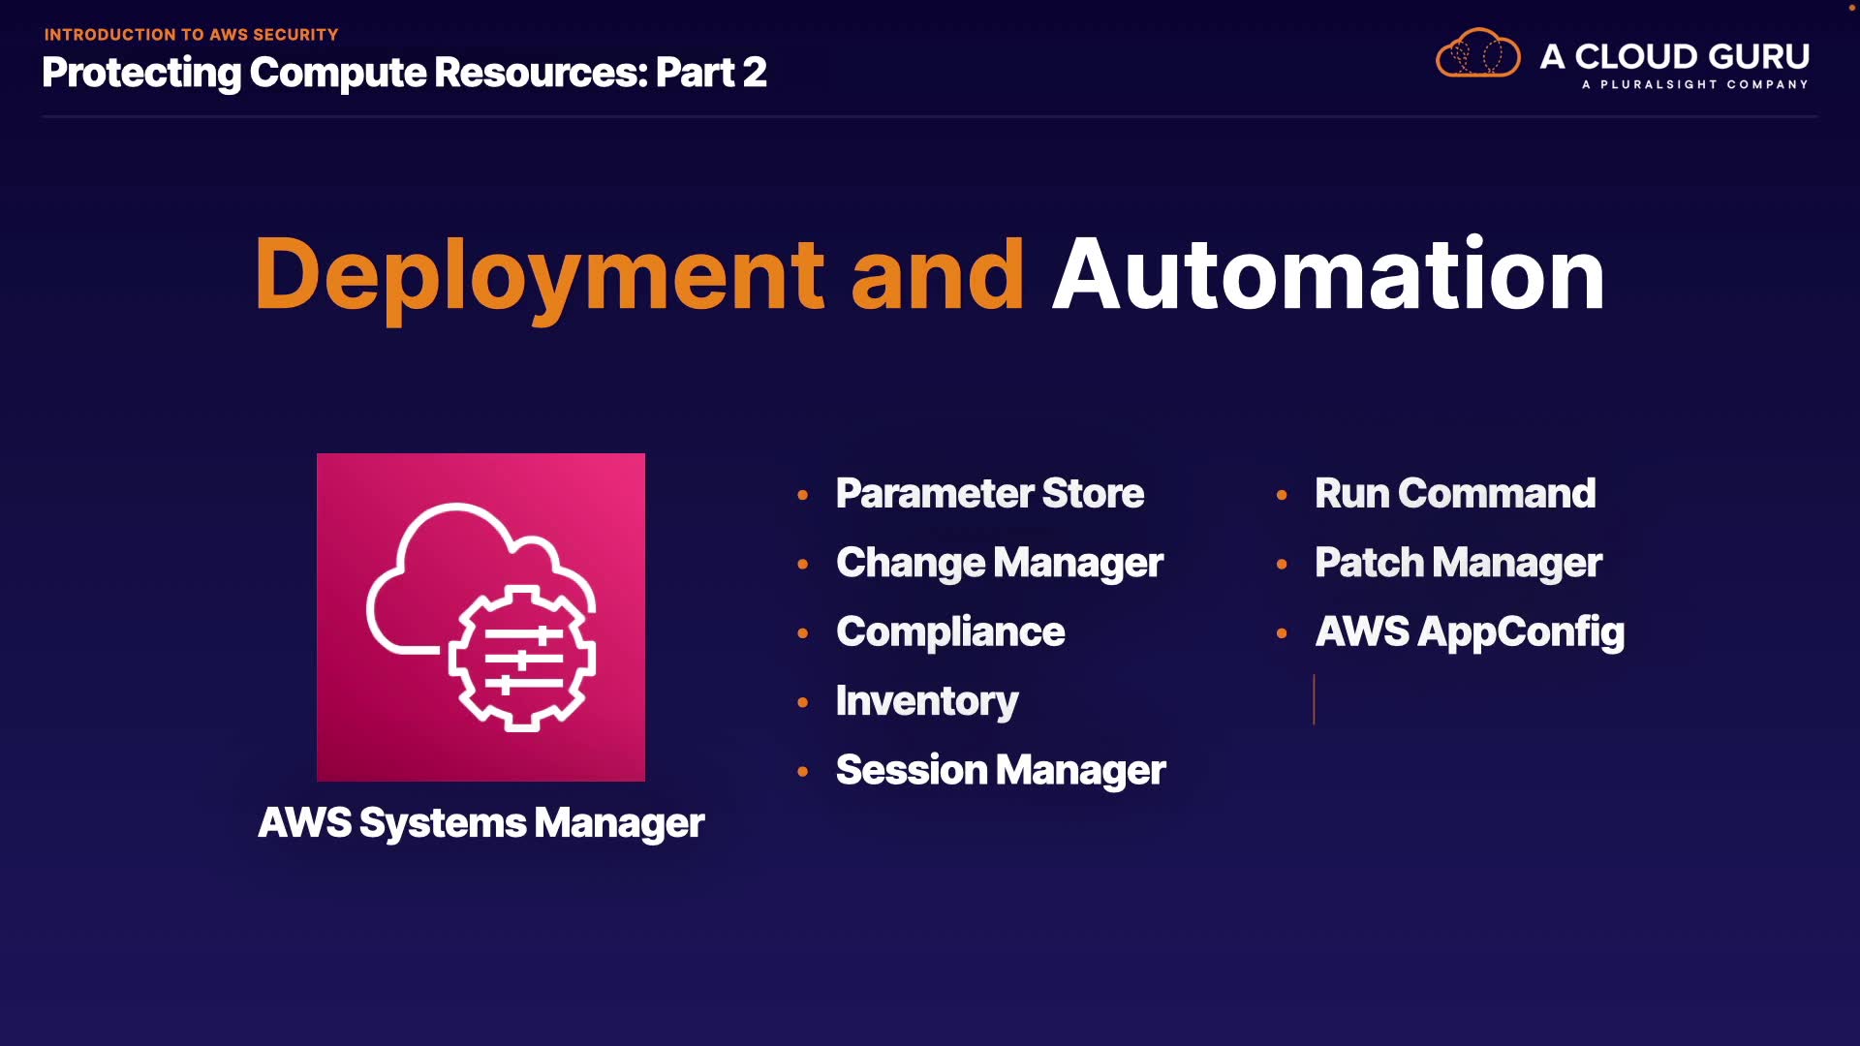The height and width of the screenshot is (1046, 1860).
Task: Click the Compliance bullet text
Action: click(949, 632)
